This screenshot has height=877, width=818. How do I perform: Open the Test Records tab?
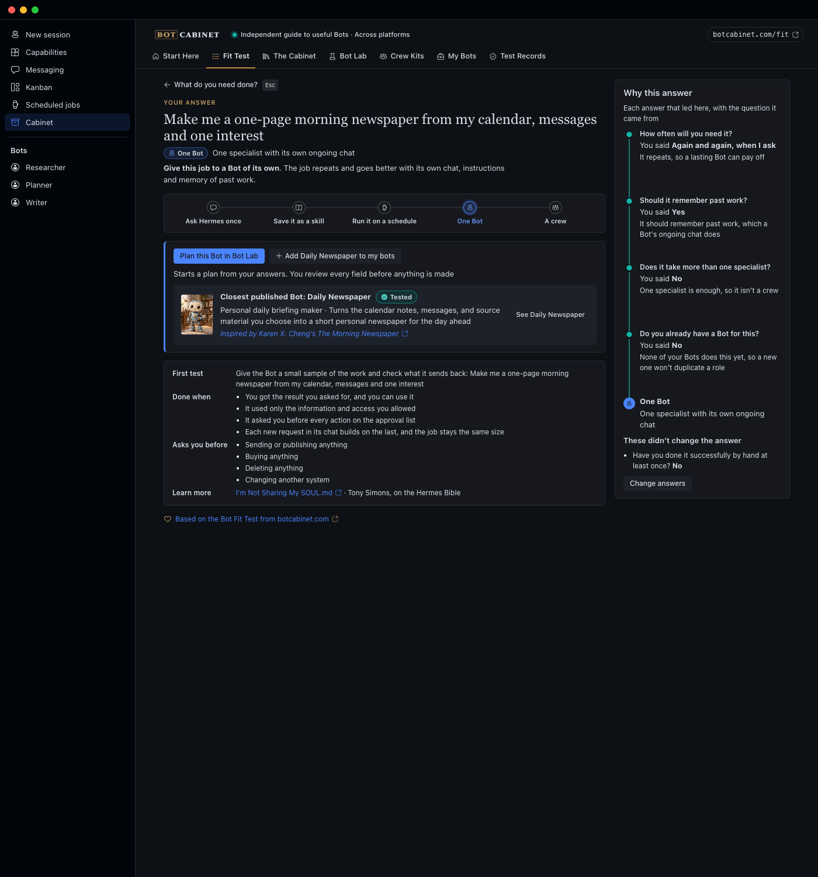coord(518,56)
